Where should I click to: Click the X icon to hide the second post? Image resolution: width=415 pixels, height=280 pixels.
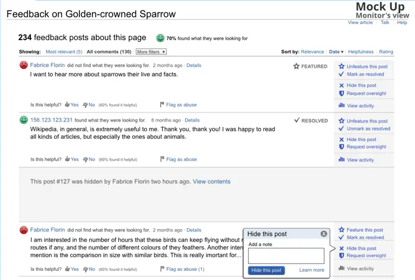coord(340,139)
